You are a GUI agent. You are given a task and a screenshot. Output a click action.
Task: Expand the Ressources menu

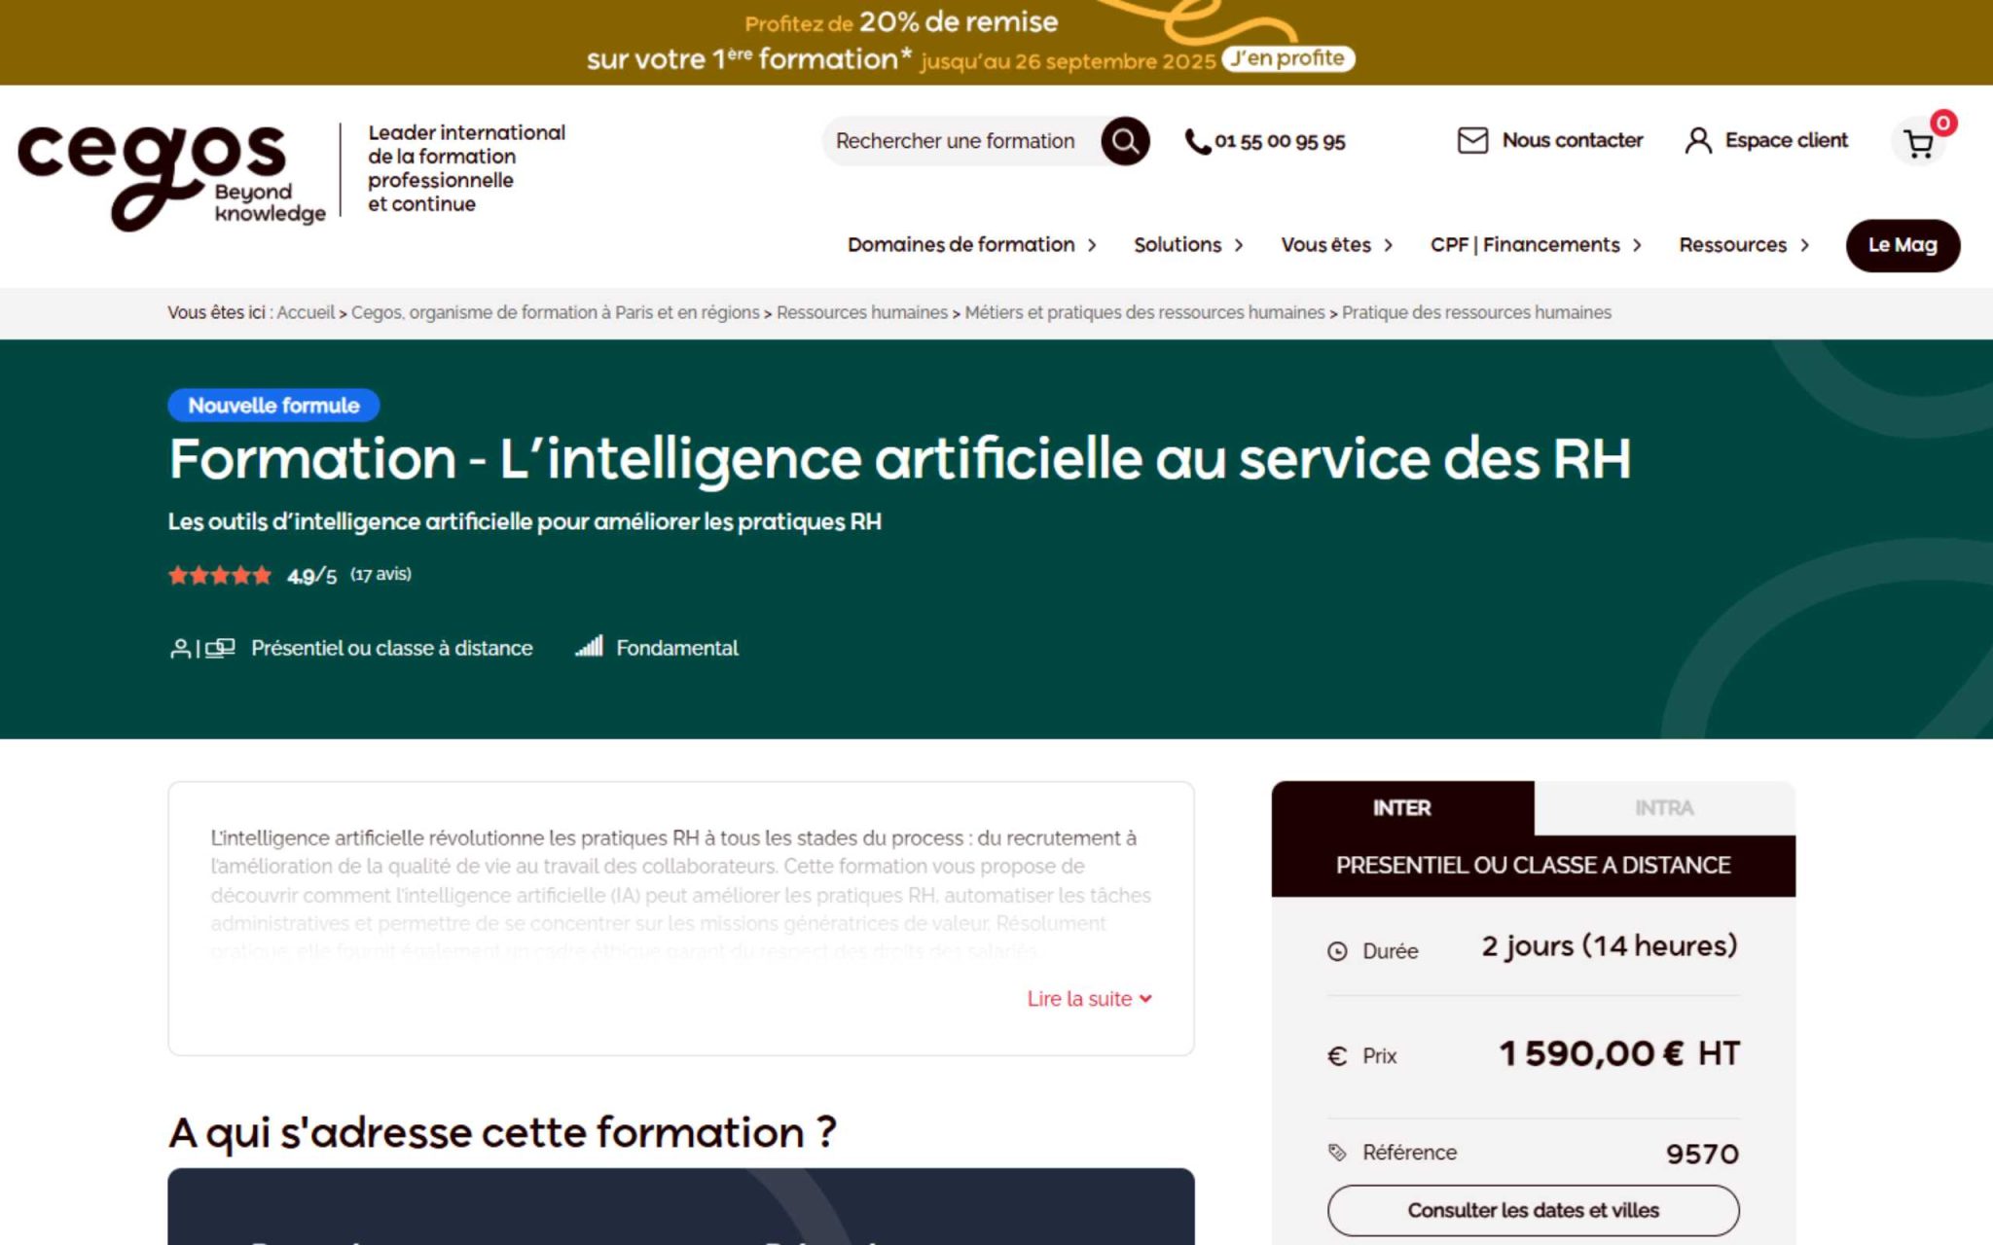[x=1744, y=245]
